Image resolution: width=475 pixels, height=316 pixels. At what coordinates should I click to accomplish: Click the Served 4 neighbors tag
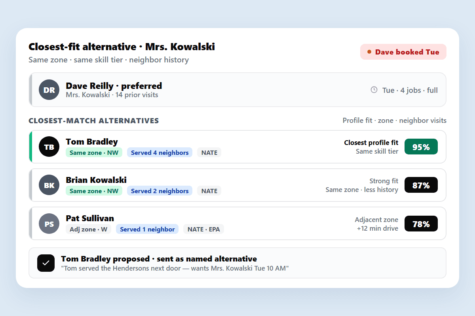coord(160,152)
